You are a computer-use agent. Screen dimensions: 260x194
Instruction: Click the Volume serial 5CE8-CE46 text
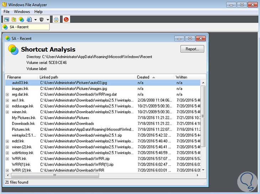click(47, 63)
